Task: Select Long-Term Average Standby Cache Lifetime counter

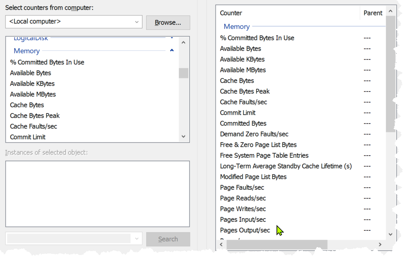Action: tap(286, 166)
